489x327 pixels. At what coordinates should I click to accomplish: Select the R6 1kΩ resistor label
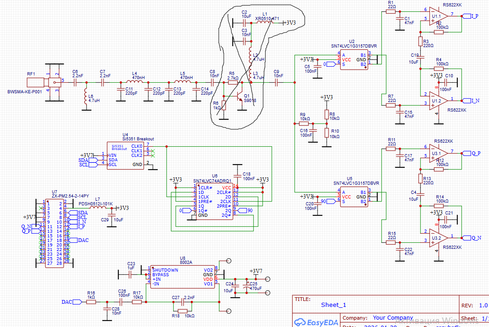point(217,105)
